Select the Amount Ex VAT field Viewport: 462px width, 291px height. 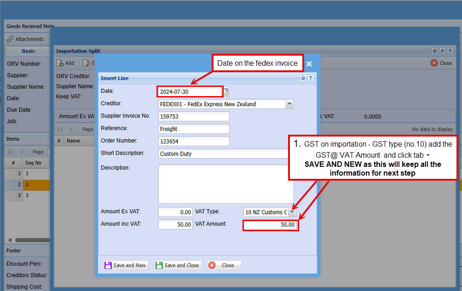point(175,212)
